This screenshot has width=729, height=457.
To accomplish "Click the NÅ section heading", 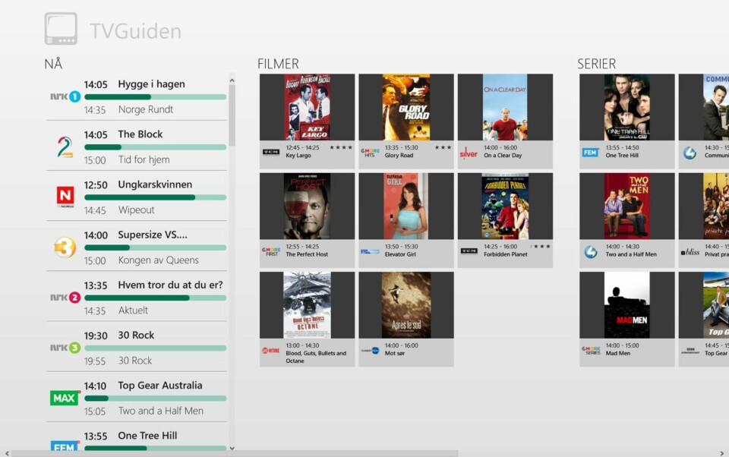I will click(53, 65).
